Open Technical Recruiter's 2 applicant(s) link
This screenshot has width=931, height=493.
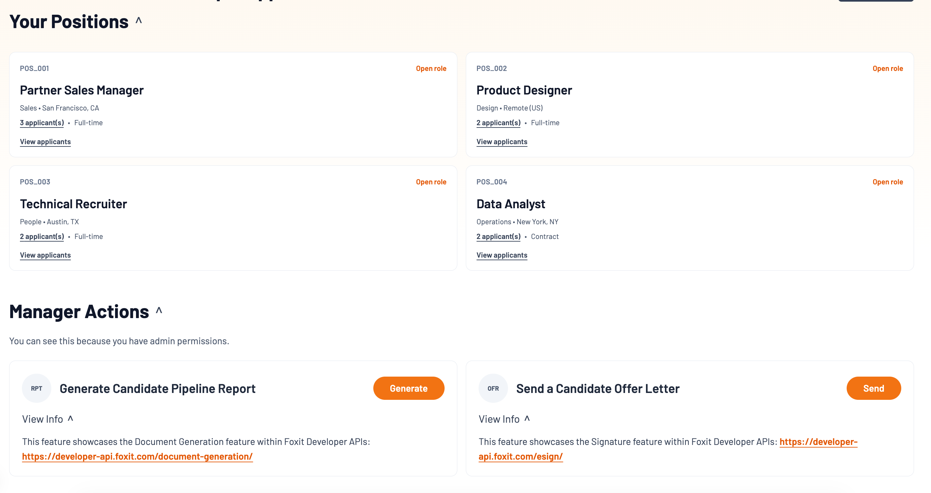[x=42, y=236]
